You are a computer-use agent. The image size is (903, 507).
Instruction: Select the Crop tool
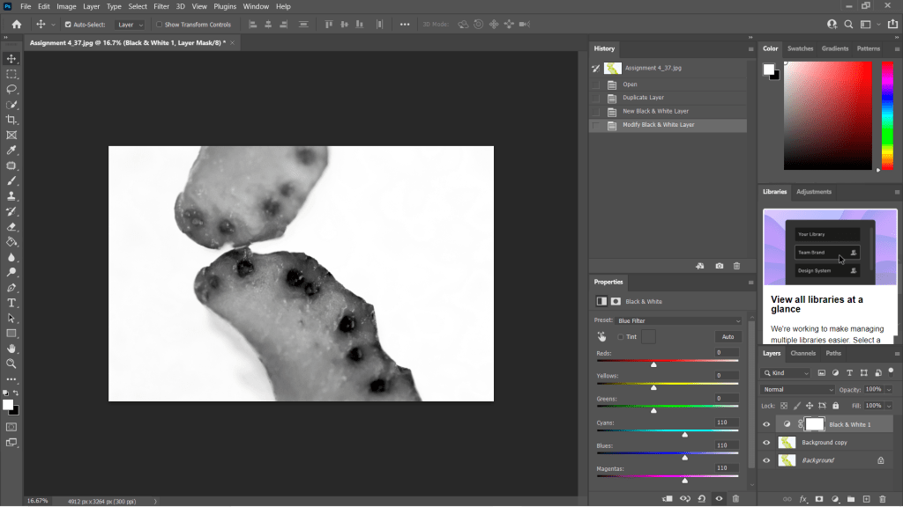pyautogui.click(x=11, y=120)
